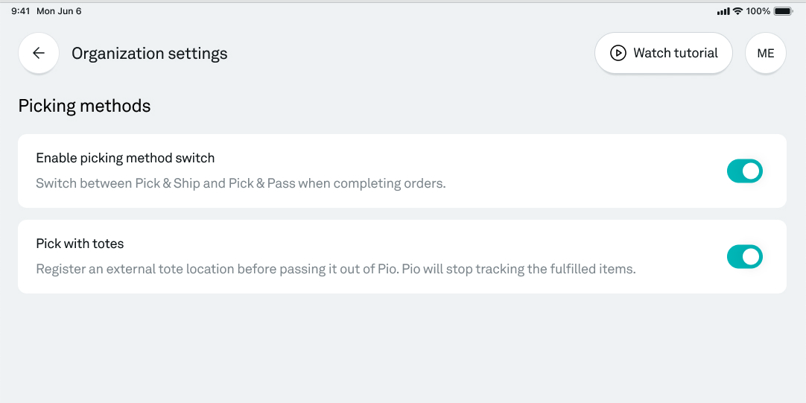This screenshot has height=403, width=806.
Task: Tap the Wi-Fi icon in status bar
Action: click(x=737, y=10)
